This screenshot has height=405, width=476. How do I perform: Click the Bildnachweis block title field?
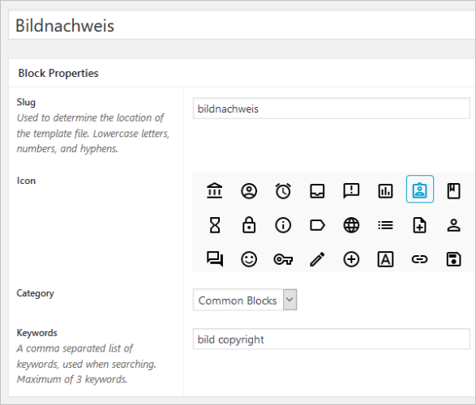242,25
